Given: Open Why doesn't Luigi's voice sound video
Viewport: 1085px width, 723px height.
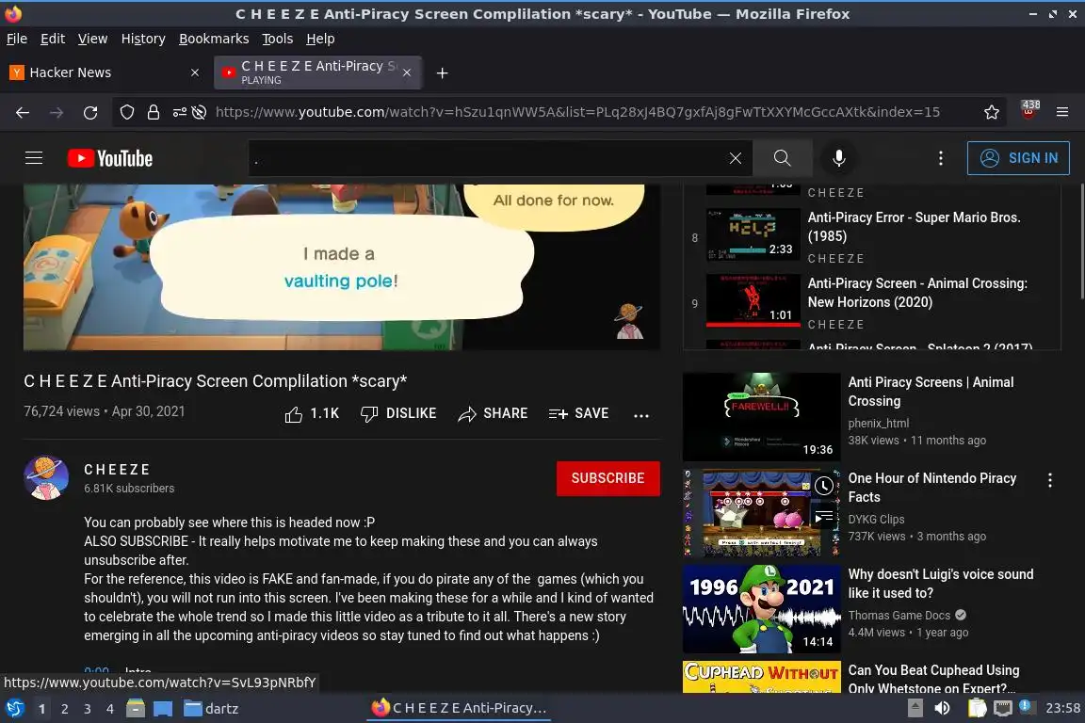Looking at the screenshot, I should (940, 584).
